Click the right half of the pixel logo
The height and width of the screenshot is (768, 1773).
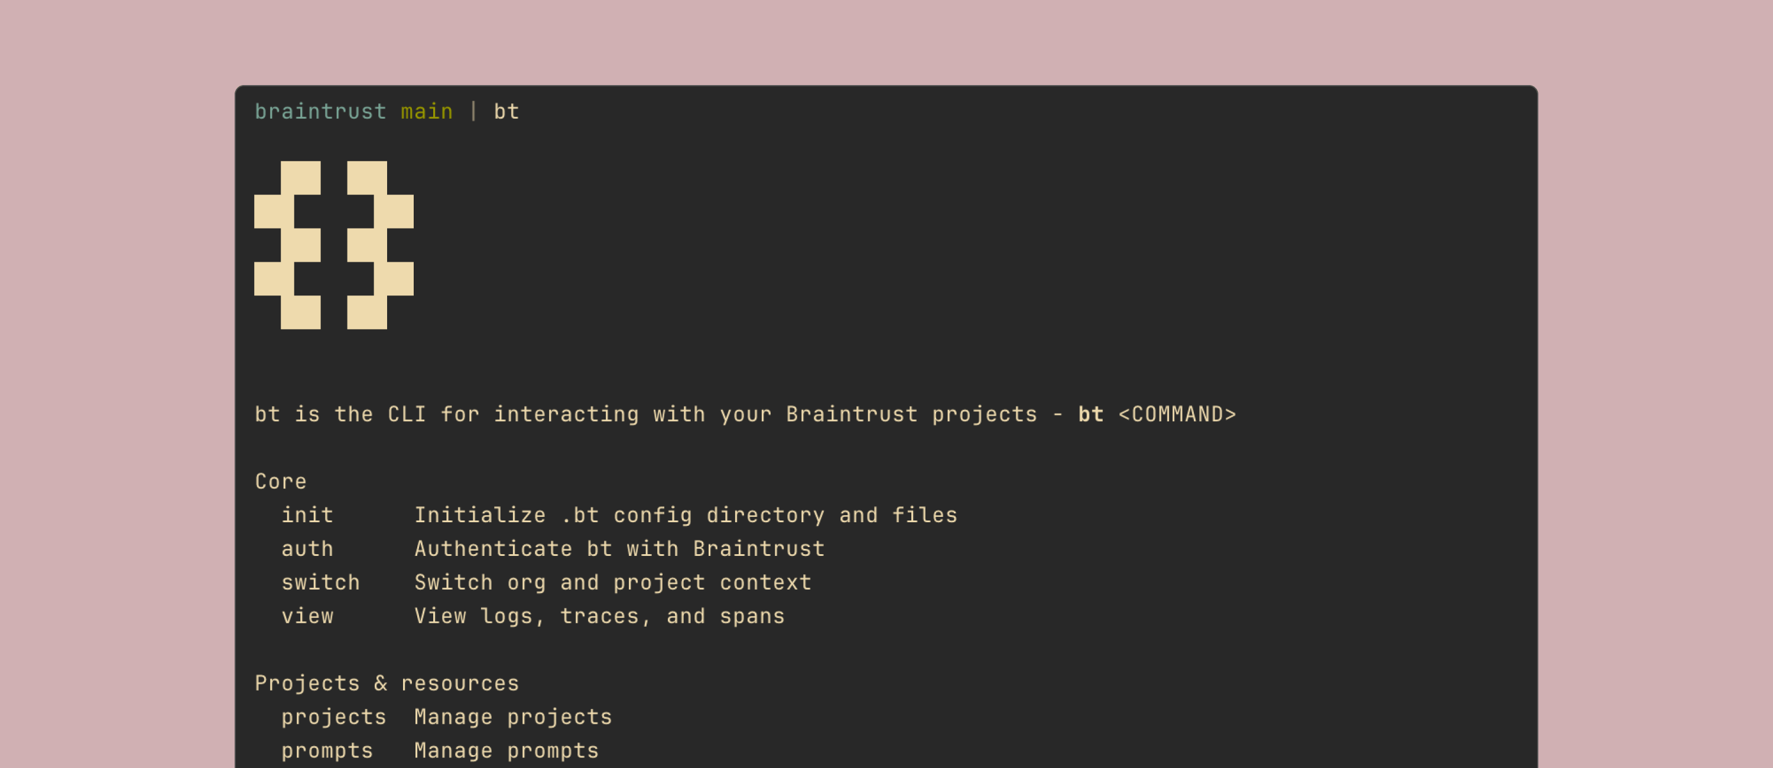pyautogui.click(x=379, y=245)
